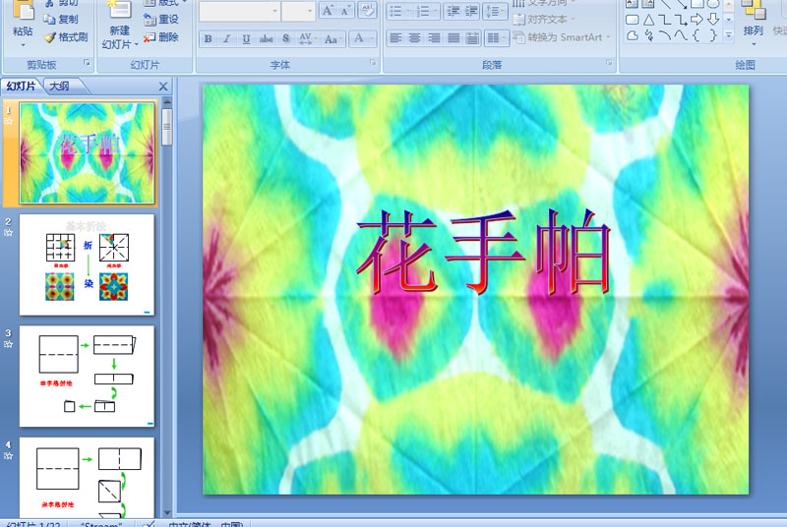The width and height of the screenshot is (787, 527).
Task: Toggle Strikethrough (abc) formatting
Action: tap(266, 38)
